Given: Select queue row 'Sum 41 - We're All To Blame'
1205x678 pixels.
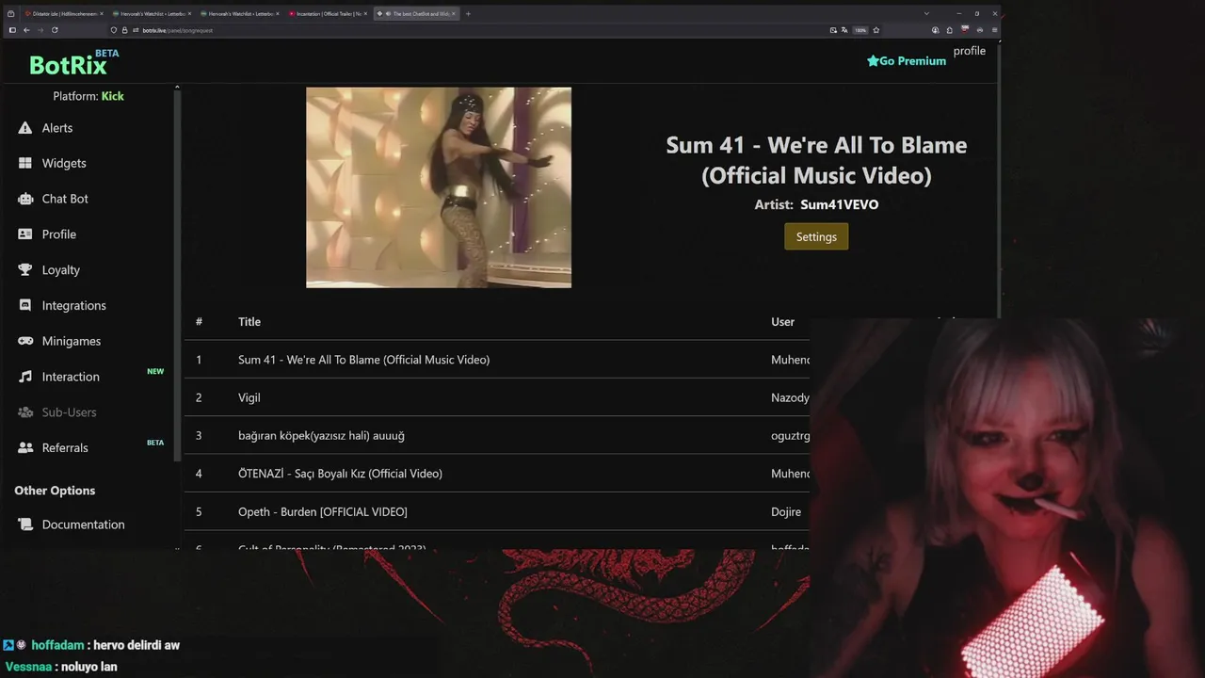Looking at the screenshot, I should (x=497, y=360).
